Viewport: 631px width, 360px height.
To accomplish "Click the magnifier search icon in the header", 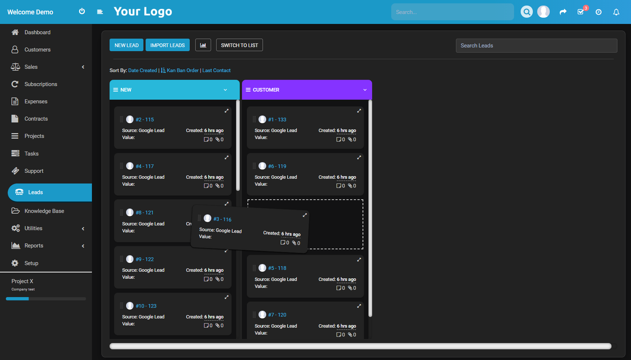I will point(527,11).
